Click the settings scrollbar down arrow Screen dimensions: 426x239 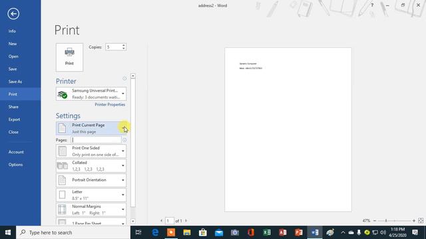point(133,221)
